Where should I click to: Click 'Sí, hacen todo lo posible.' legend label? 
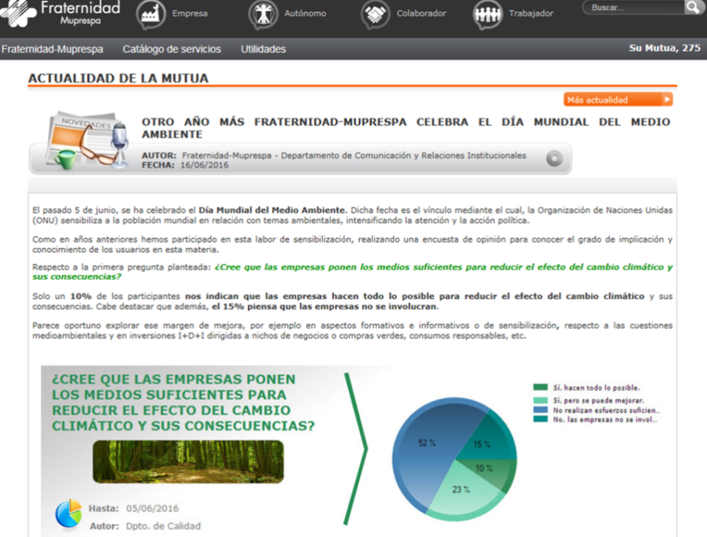596,388
